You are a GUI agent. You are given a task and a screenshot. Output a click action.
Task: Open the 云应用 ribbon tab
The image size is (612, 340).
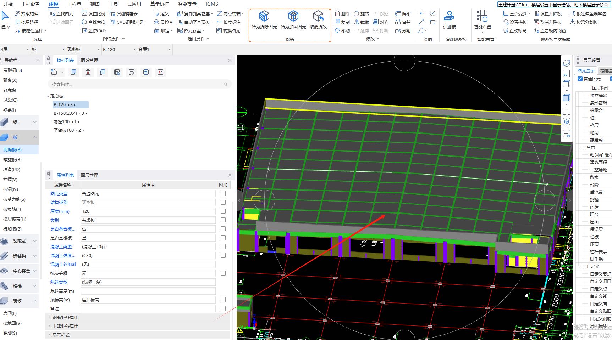[134, 4]
